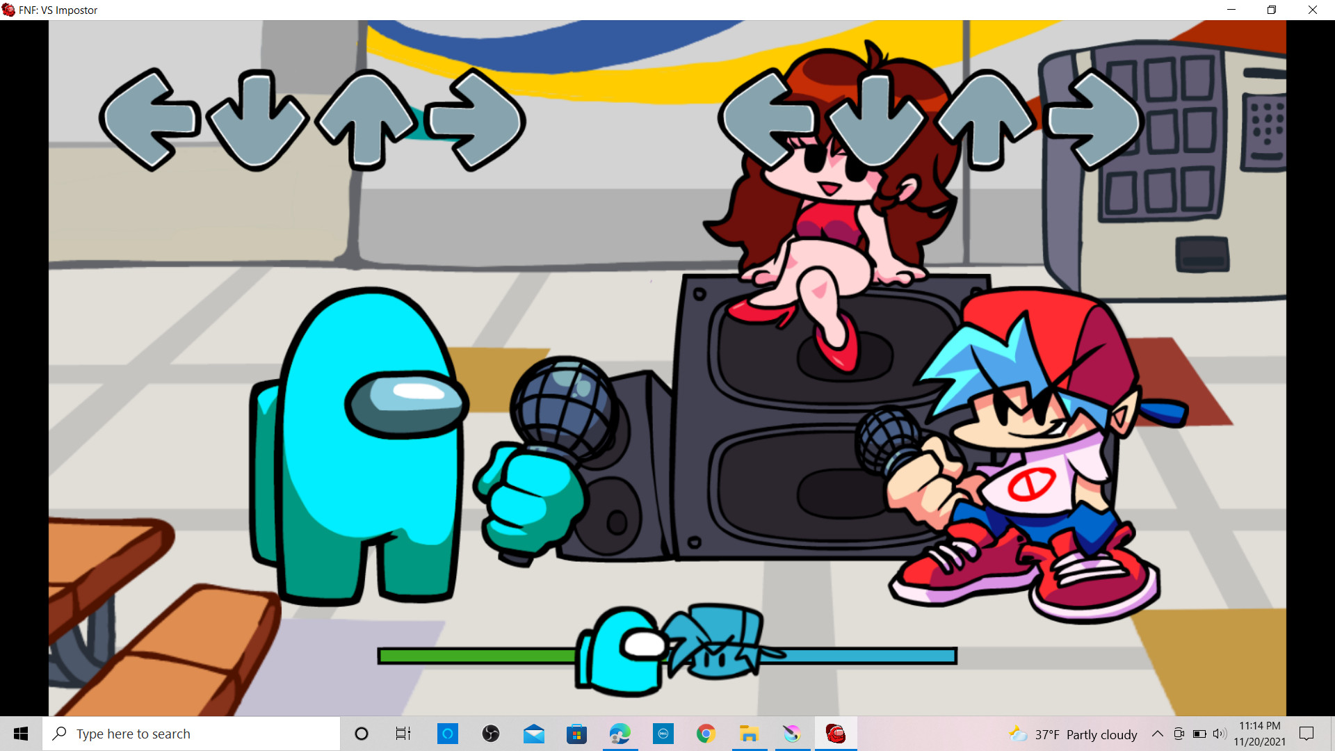The image size is (1335, 751).
Task: Open the notification action center
Action: 1306,734
